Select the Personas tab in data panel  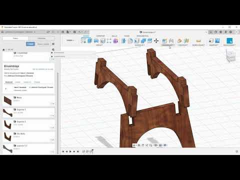(x=41, y=38)
